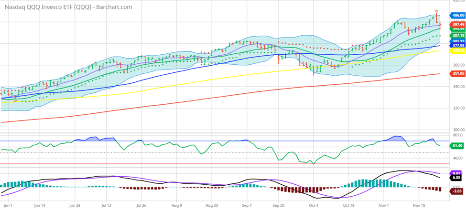Click the Nov 15 date label
The height and width of the screenshot is (210, 466).
tap(419, 205)
